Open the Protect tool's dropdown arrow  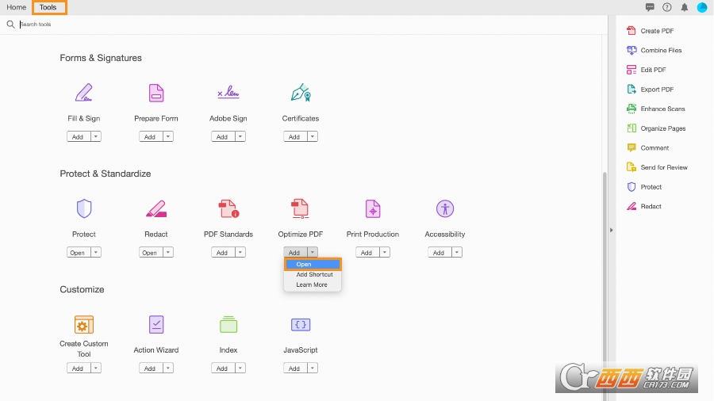click(96, 252)
